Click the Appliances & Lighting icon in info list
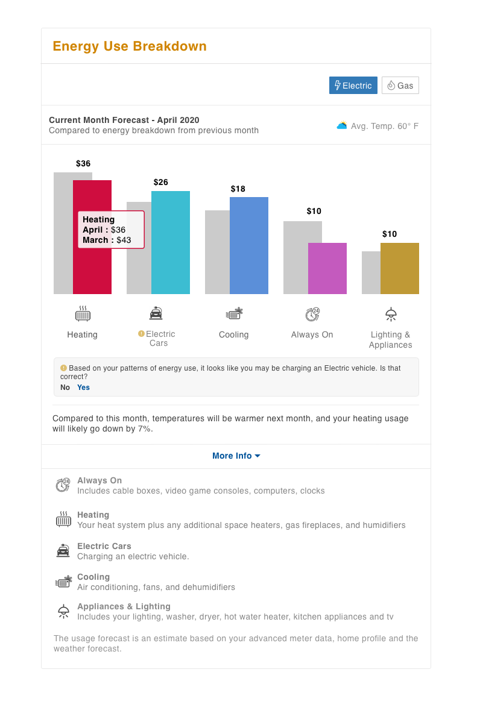 point(63,611)
